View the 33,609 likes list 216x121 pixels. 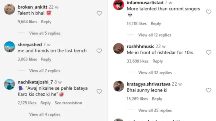(138, 61)
